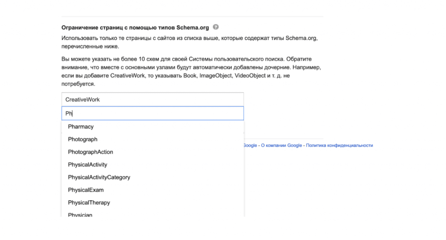Click "перечисленные ниже" in the first paragraph
This screenshot has height=240, width=446.
[x=89, y=47]
